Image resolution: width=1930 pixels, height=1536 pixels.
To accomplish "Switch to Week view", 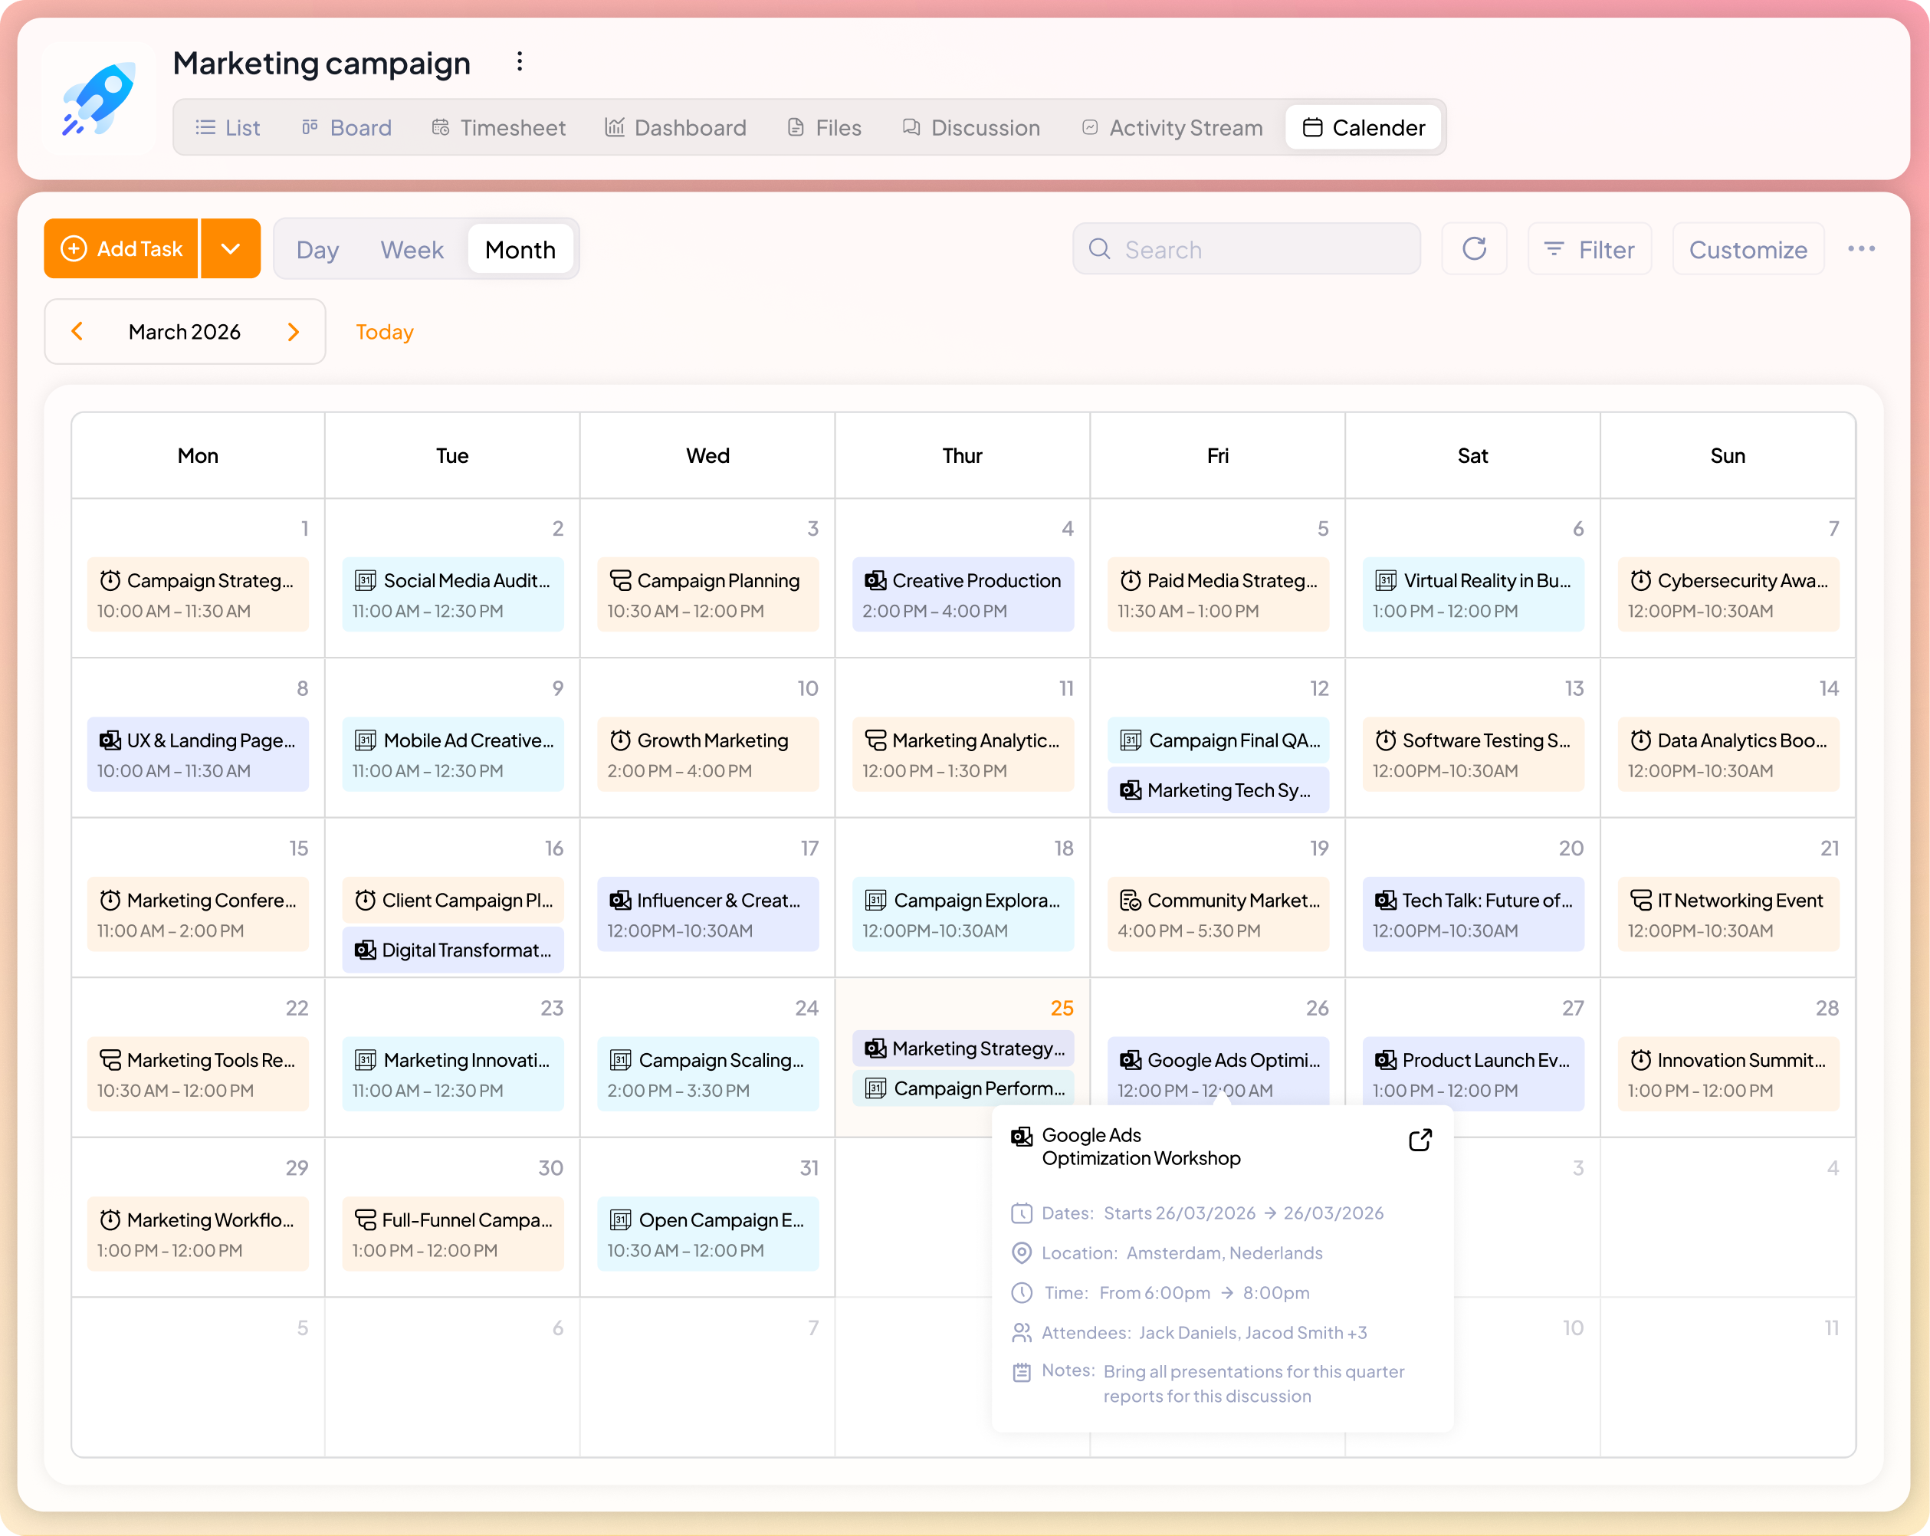I will (412, 250).
